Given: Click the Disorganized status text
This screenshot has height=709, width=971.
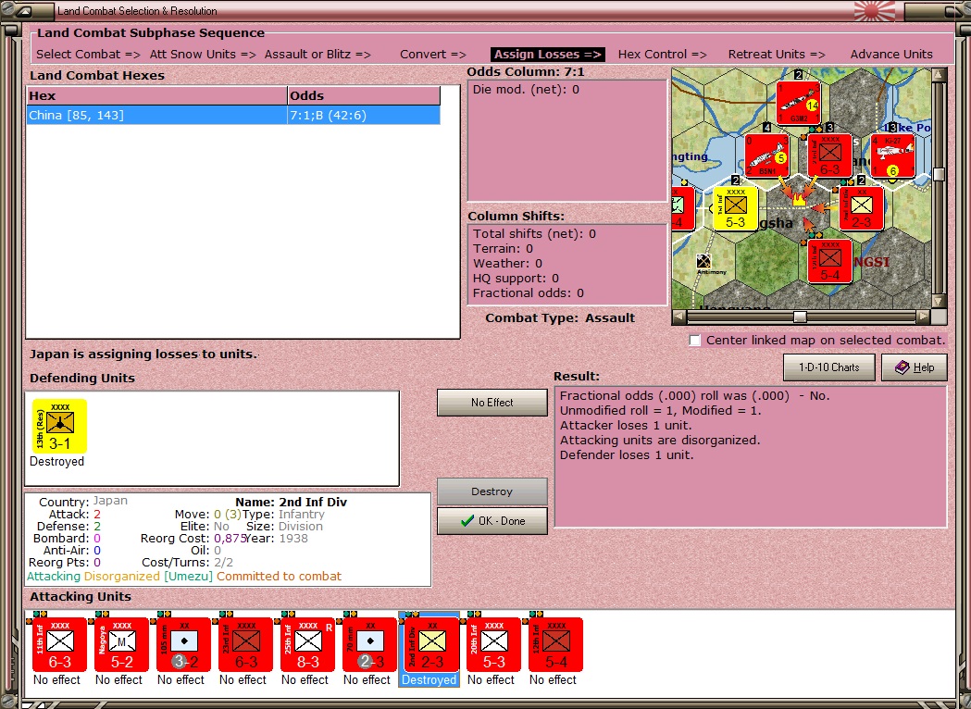Looking at the screenshot, I should [x=122, y=577].
